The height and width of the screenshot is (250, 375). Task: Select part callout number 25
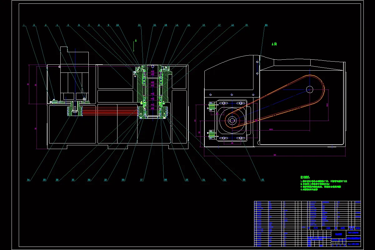(x=187, y=180)
